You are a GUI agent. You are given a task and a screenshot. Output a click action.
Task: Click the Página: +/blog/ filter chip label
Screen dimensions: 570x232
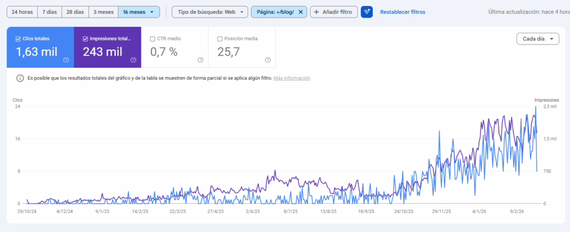(275, 12)
